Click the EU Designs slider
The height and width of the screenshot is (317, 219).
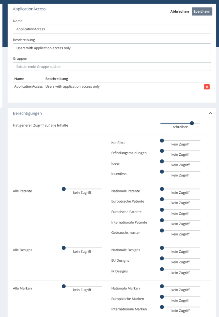[162, 258]
